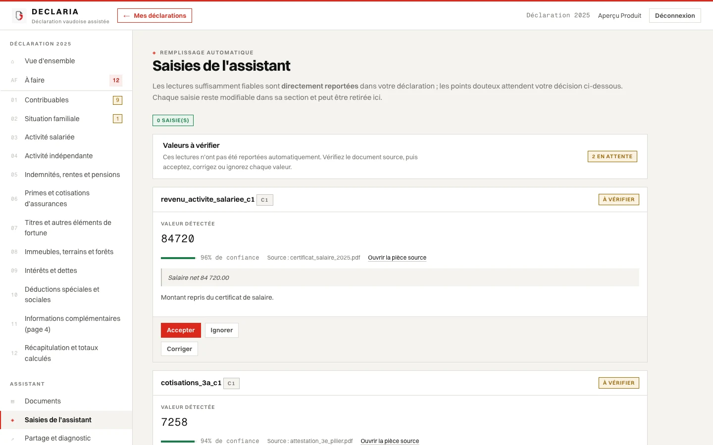Open source piece for certificat_salaire_2025.pdf
Screen dimensions: 713x445
[x=397, y=258]
